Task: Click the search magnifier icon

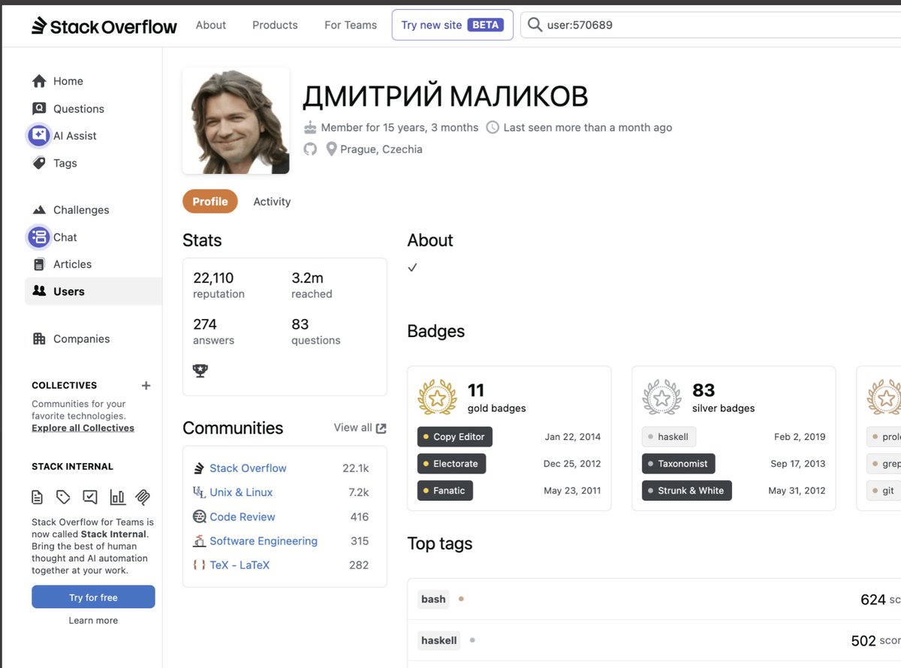Action: pos(535,26)
